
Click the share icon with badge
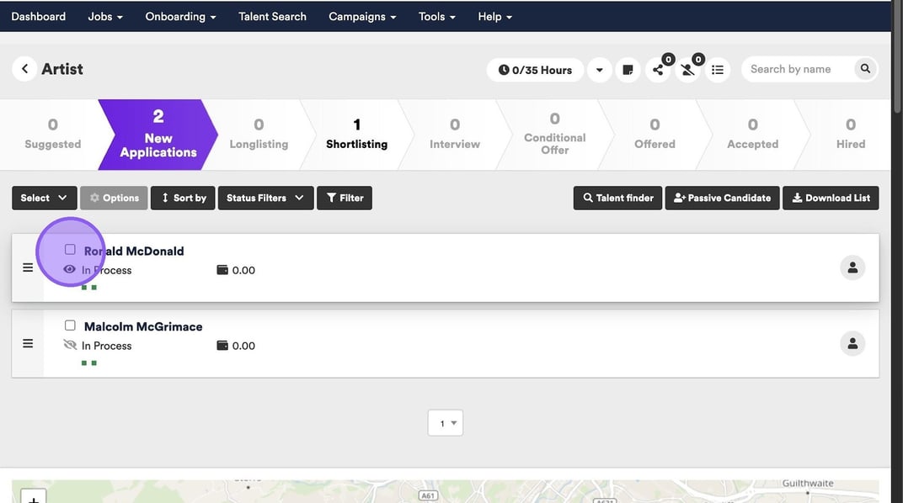coord(658,70)
